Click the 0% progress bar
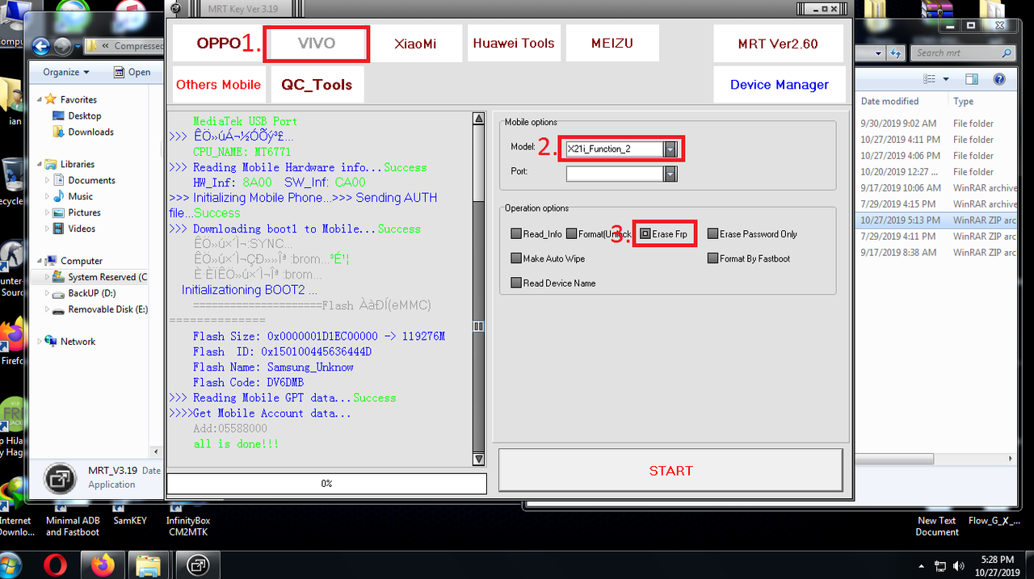Image resolution: width=1034 pixels, height=579 pixels. [x=326, y=483]
